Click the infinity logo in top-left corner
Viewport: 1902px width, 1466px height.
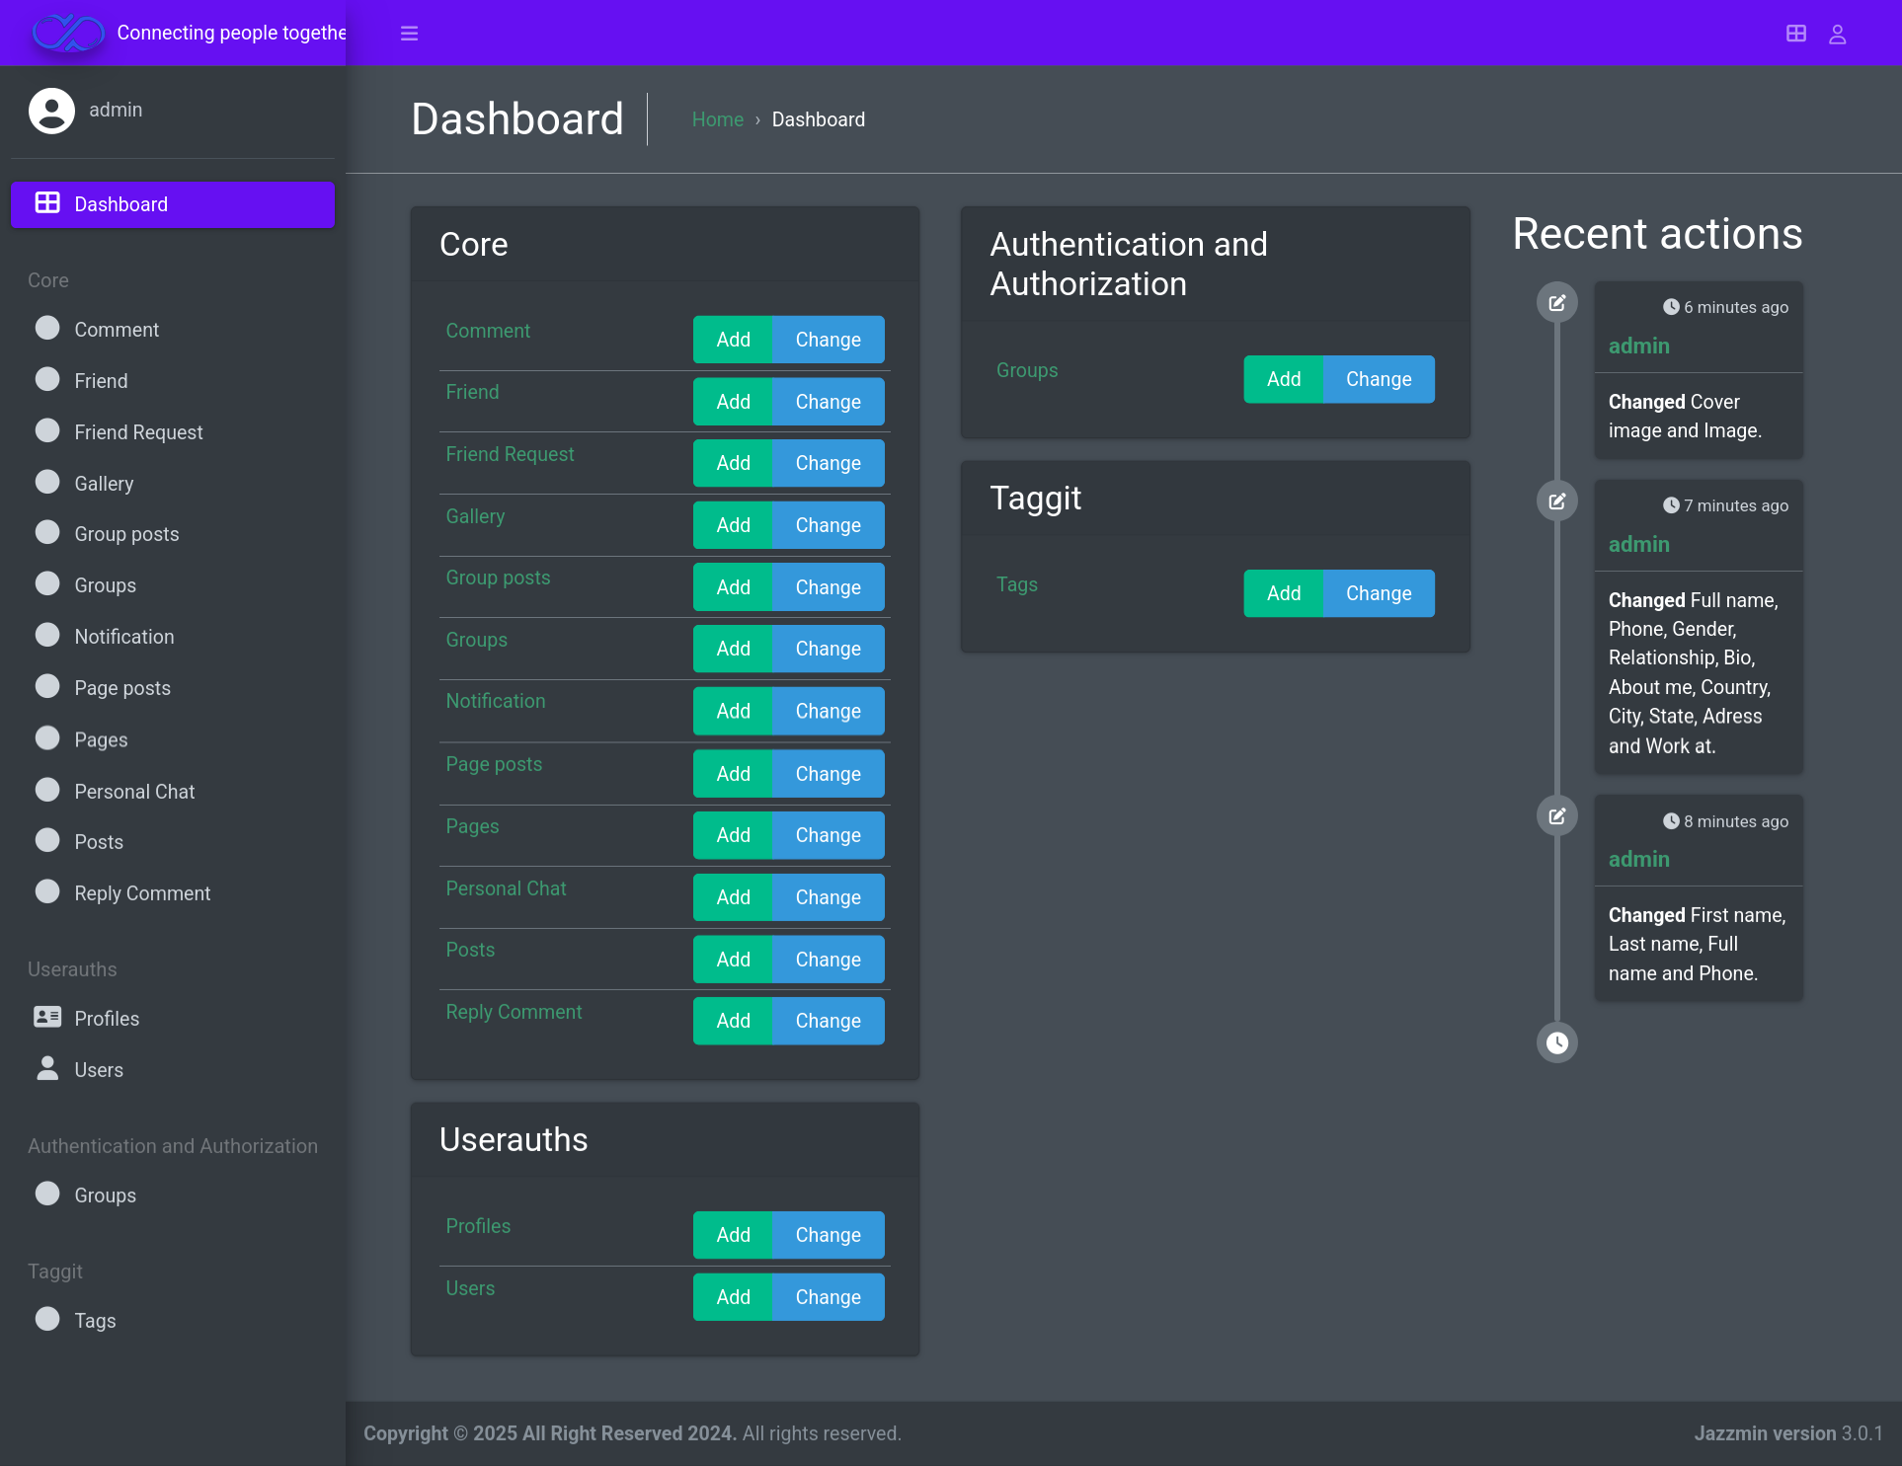[x=67, y=33]
